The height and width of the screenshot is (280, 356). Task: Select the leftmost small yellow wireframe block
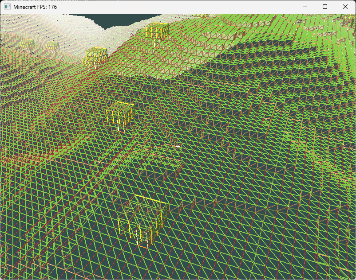pos(27,45)
